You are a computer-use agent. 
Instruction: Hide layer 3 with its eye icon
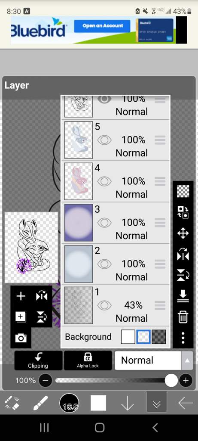point(104,223)
